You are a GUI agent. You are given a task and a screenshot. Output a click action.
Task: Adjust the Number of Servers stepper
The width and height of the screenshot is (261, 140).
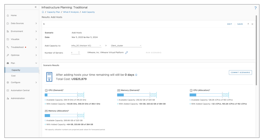click(79, 53)
